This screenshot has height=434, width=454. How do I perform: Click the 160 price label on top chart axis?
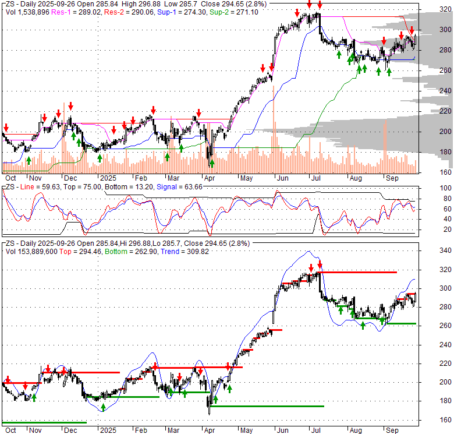445,172
